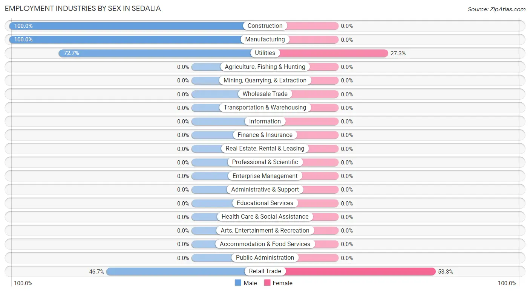Image resolution: width=530 pixels, height=292 pixels.
Task: Click the Construction industry label
Action: 265,26
